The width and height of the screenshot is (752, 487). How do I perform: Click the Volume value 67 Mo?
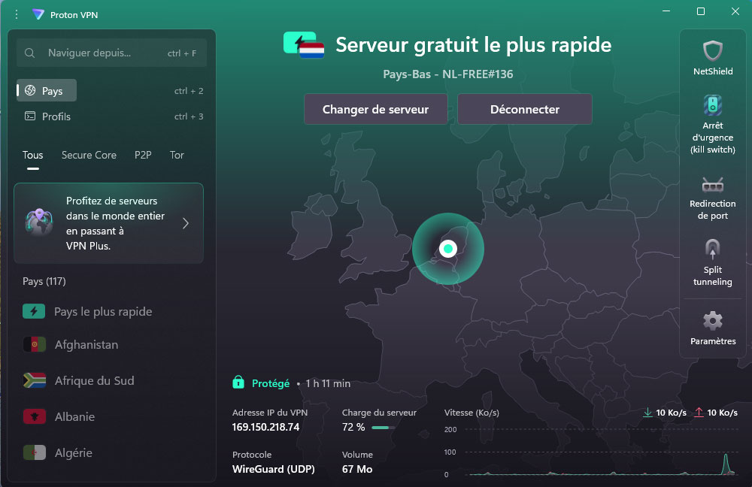click(357, 469)
